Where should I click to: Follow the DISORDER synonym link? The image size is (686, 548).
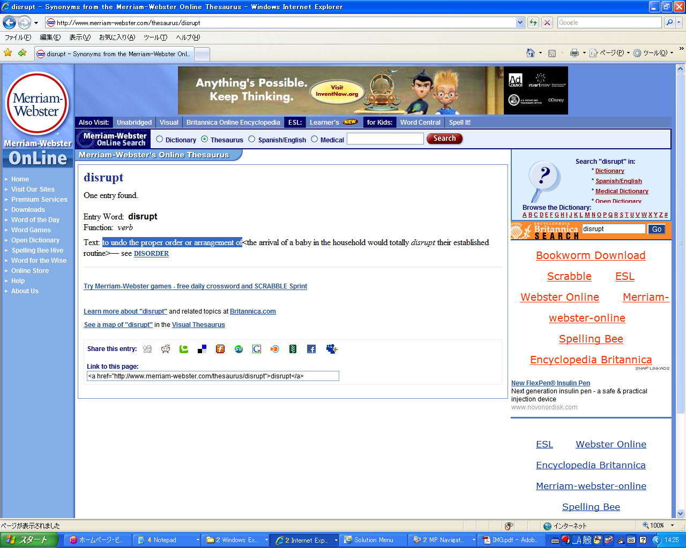point(151,254)
